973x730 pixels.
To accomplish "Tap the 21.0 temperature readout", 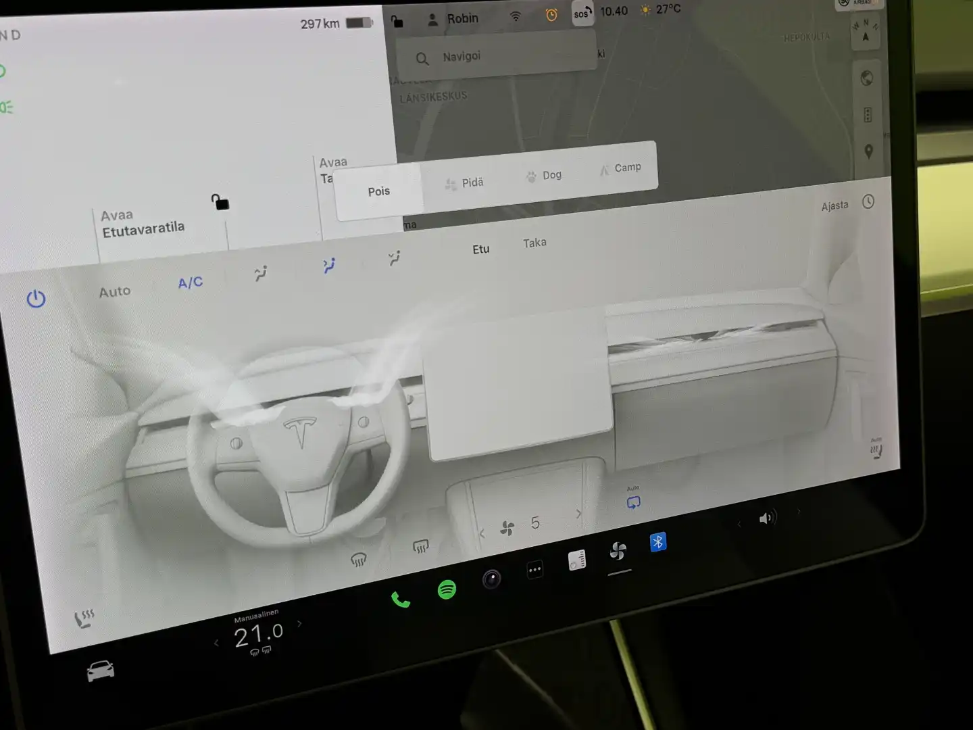I will click(258, 635).
